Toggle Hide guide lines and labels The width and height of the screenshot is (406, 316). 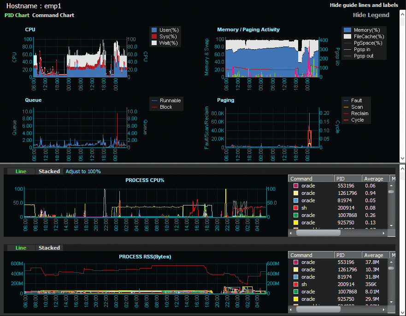pos(364,5)
